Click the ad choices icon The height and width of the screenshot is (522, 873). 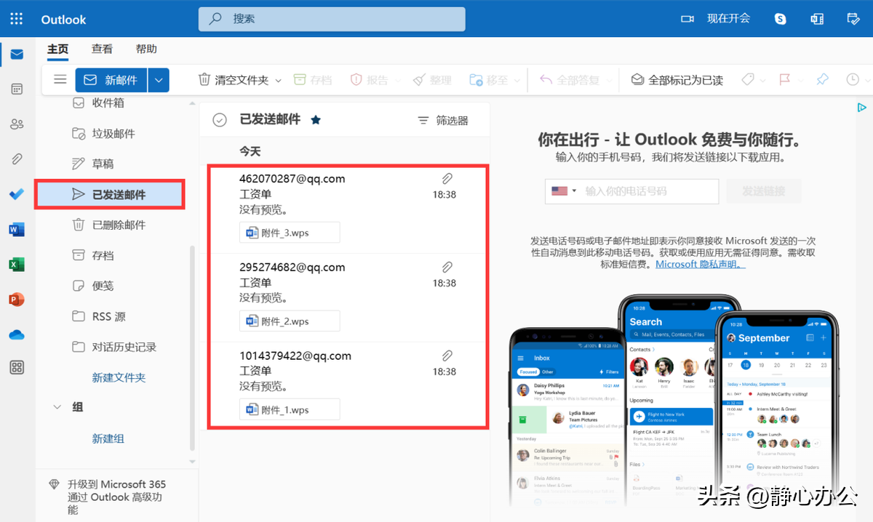[861, 108]
